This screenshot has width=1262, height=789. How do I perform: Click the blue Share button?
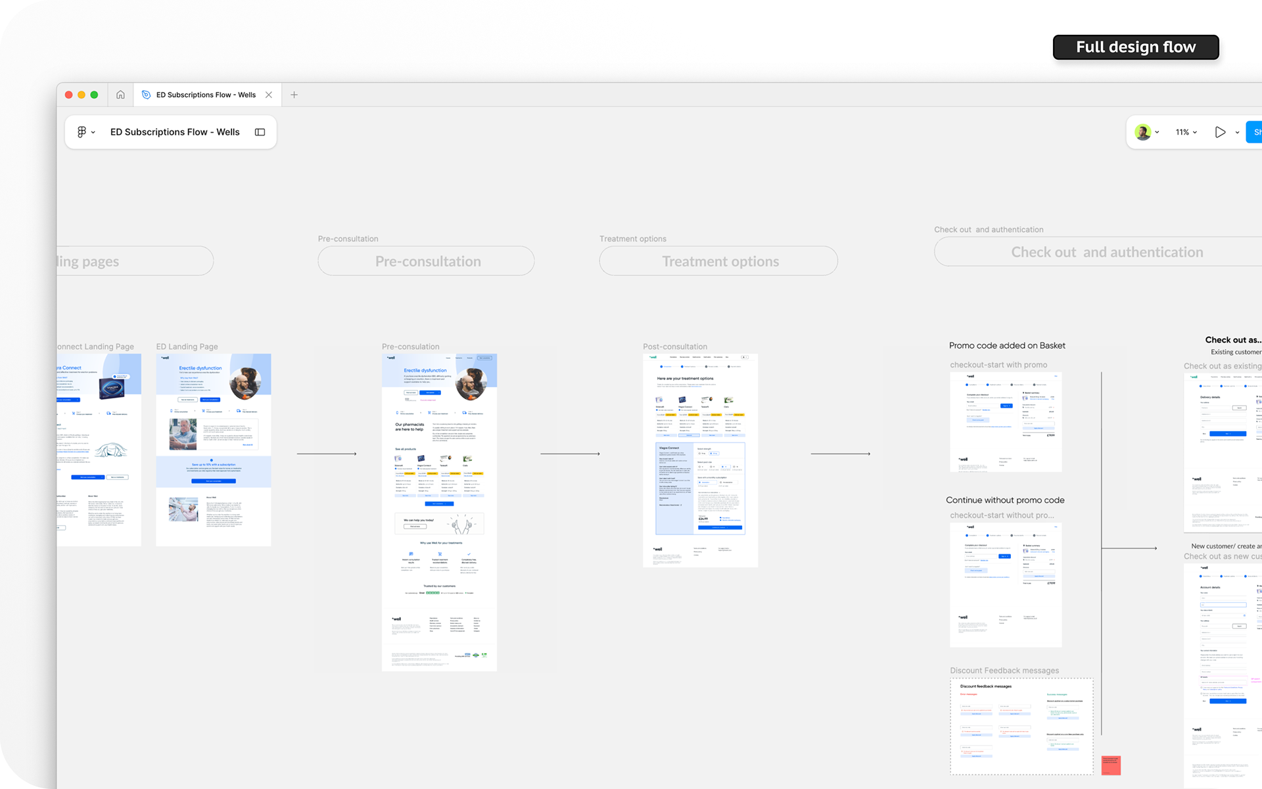(x=1254, y=132)
